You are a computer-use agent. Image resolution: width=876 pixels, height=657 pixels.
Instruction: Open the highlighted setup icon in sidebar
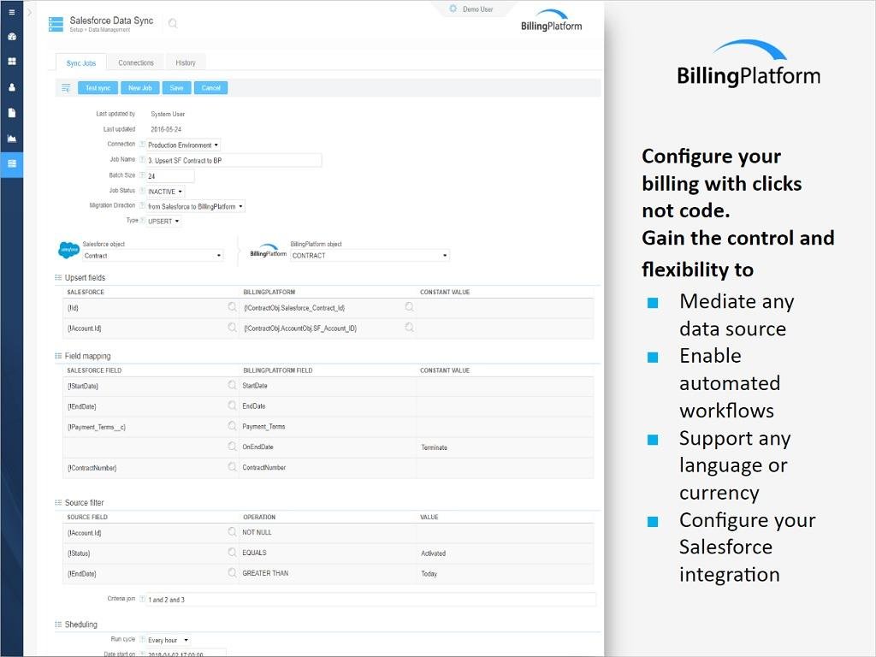coord(12,163)
